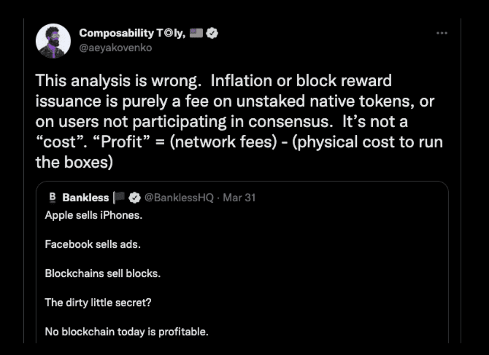Click the verified badge next to Toly
Screen dimensions: 489x355
coord(212,33)
